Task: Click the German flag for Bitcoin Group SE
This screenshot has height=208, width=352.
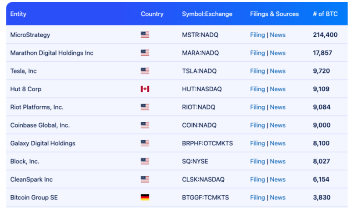Action: 145,198
